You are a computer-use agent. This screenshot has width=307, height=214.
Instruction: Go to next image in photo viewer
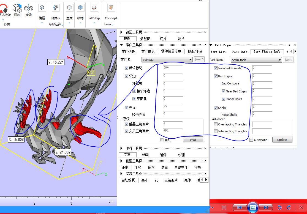point(266,208)
